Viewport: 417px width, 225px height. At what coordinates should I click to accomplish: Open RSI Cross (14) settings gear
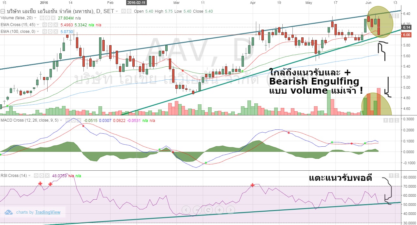(x=42, y=176)
